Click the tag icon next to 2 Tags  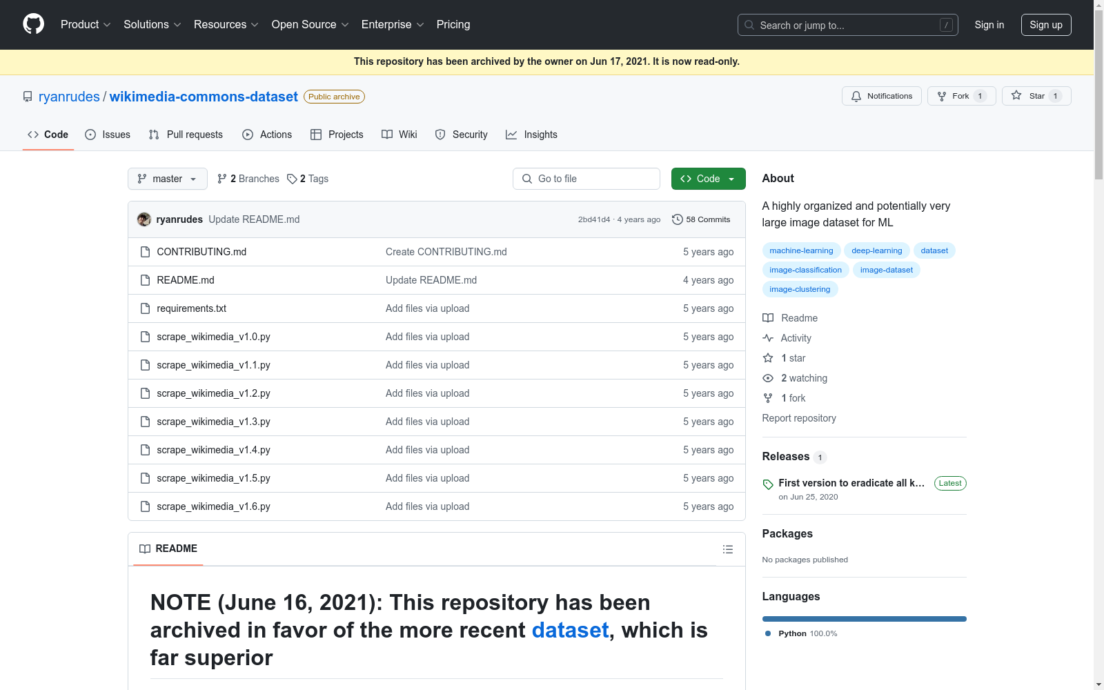292,179
